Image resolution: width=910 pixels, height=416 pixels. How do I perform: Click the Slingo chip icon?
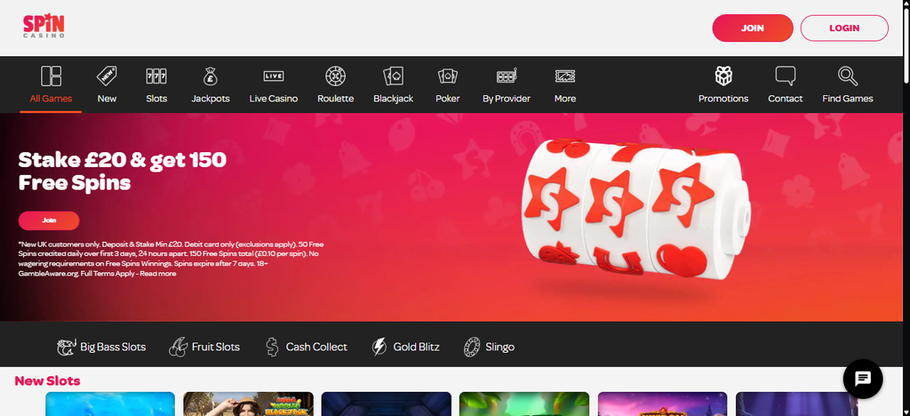click(471, 347)
